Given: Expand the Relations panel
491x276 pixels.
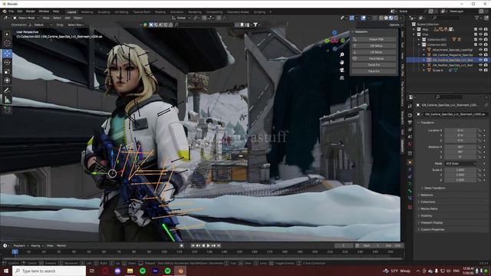Looking at the screenshot, I should coord(427,195).
